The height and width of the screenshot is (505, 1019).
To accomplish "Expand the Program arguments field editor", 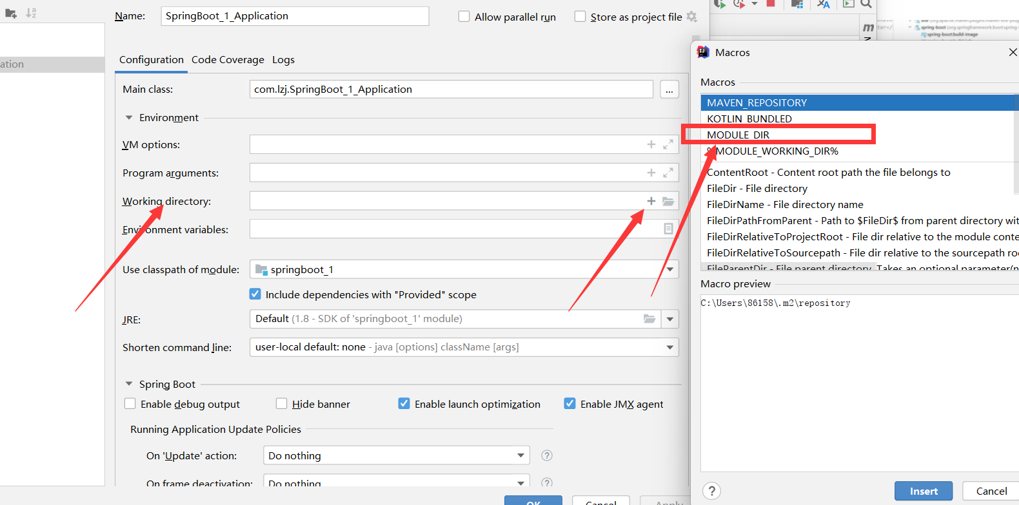I will click(668, 173).
